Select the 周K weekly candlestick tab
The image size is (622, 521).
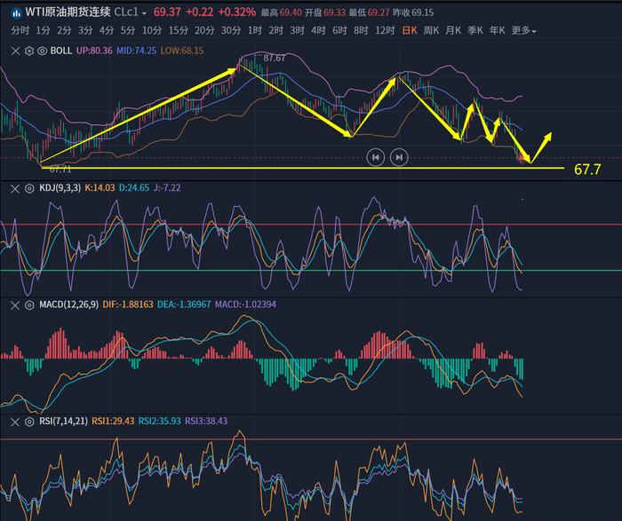431,30
